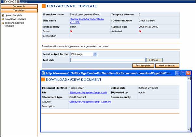
Task: Open the Templates menu section
Action: pos(19,10)
